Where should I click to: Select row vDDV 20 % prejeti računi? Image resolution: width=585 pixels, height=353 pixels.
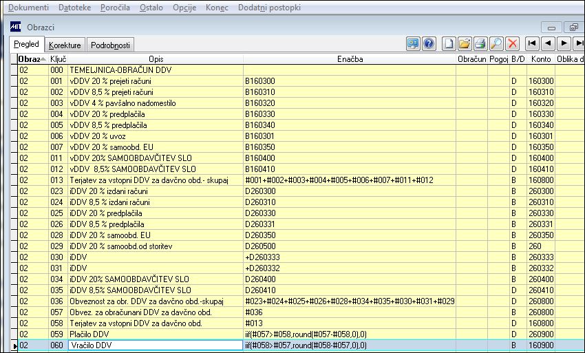pos(301,81)
